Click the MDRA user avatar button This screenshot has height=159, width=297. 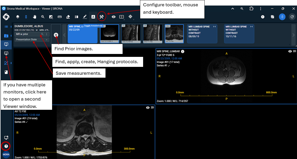pos(6,155)
